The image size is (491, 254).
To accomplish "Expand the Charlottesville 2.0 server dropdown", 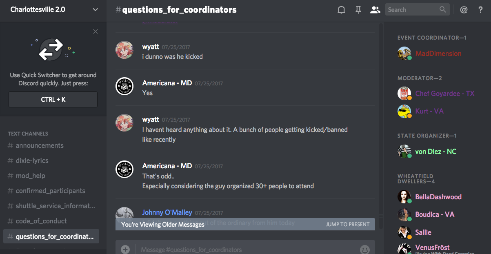I will tap(96, 9).
